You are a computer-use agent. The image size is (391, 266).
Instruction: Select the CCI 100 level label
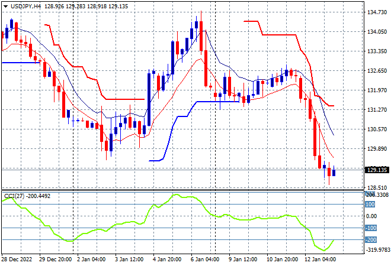tap(370, 205)
